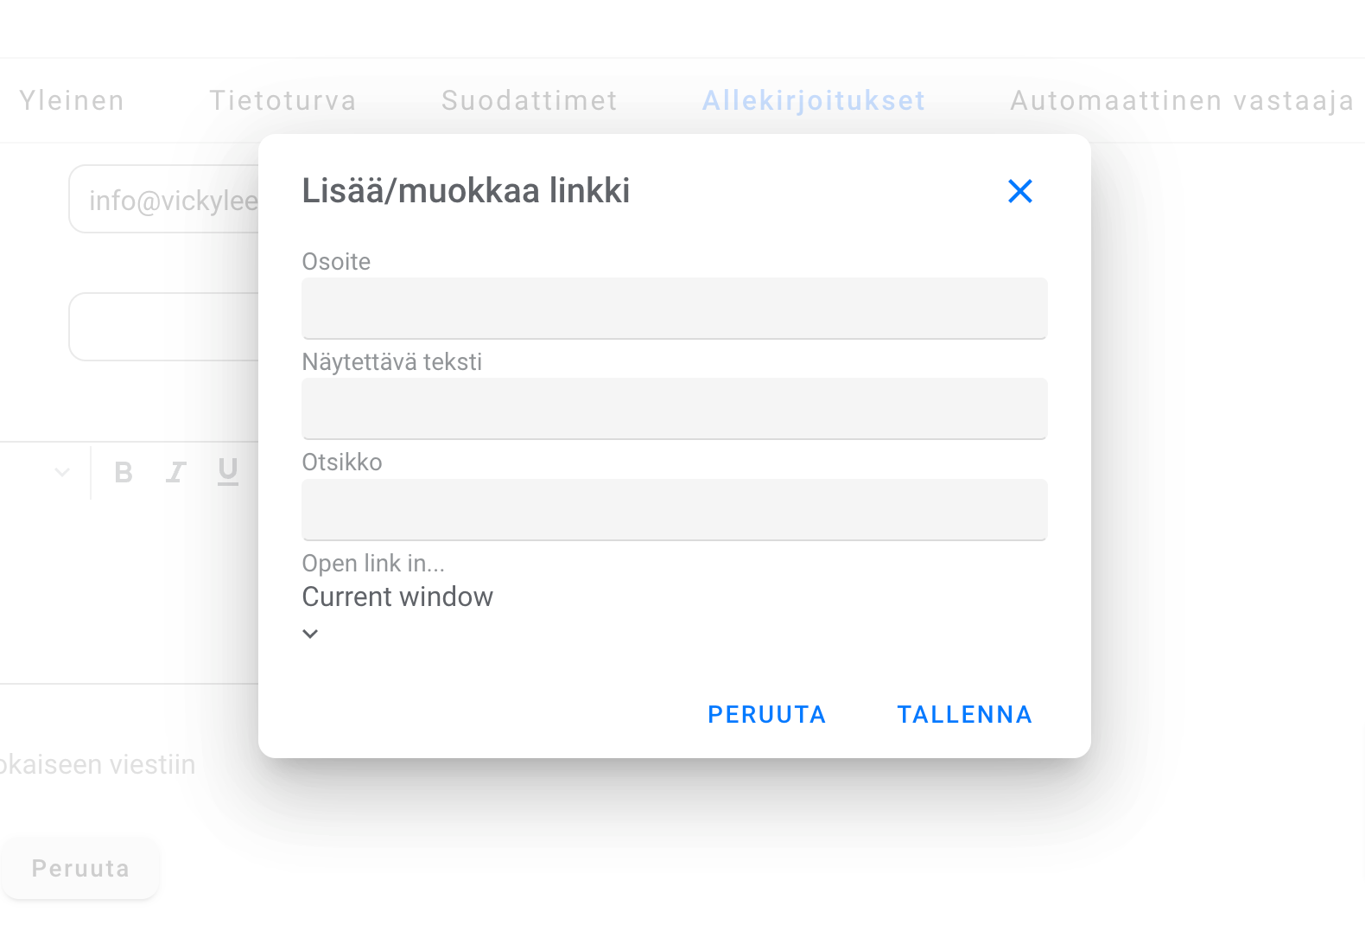Click the Peruuta button at page bottom
Screen dimensions: 1365x925
(80, 868)
